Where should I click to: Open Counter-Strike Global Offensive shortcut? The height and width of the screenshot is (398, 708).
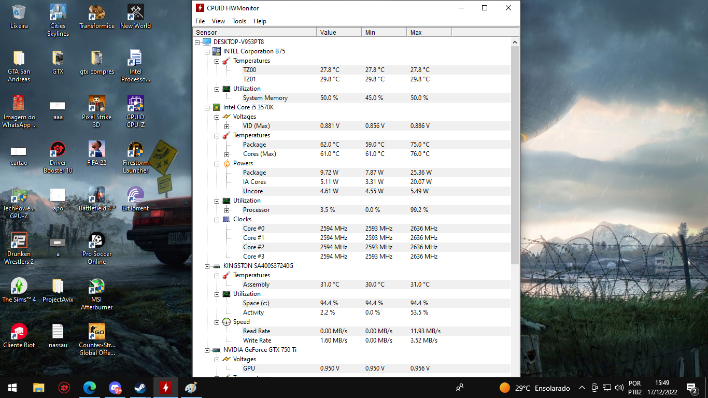(97, 339)
